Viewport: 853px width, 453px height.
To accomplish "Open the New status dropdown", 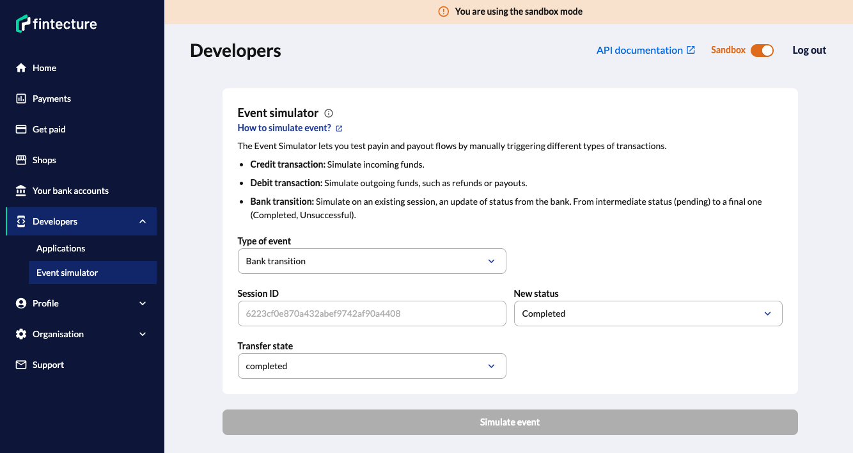I will [648, 314].
